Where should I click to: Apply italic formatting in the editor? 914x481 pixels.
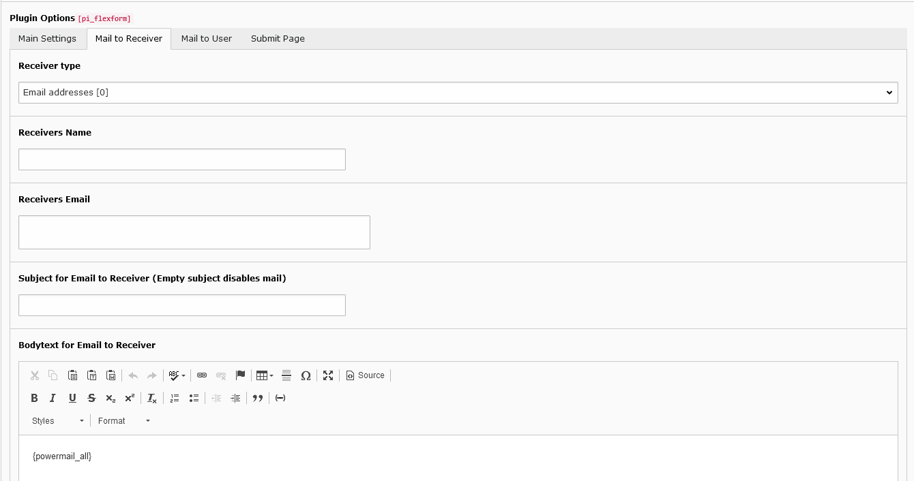click(x=53, y=398)
